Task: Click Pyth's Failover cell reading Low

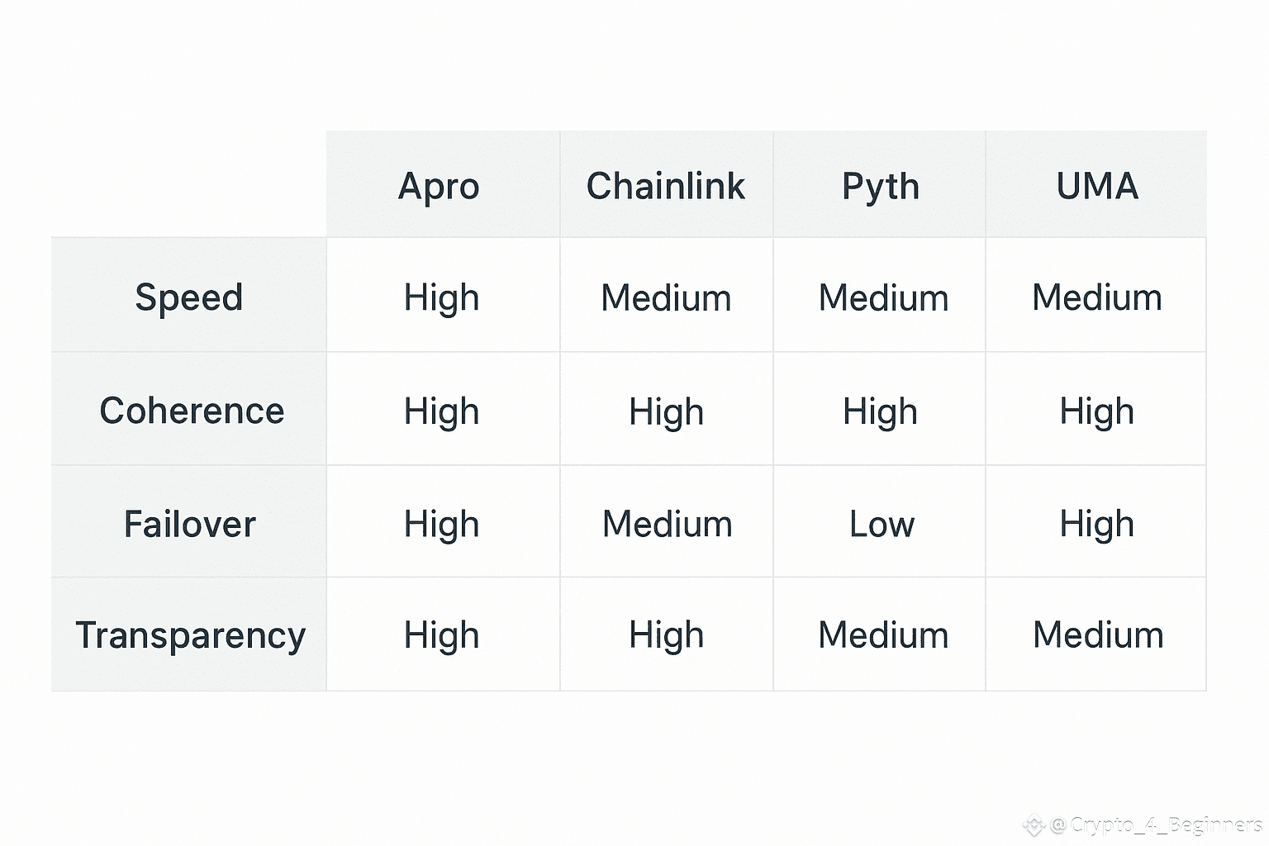Action: point(882,524)
